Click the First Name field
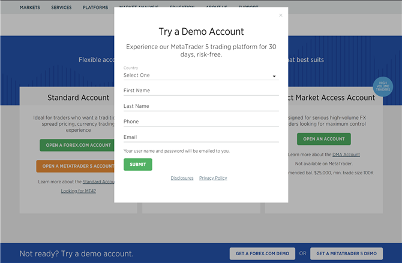402x263 pixels. tap(201, 90)
